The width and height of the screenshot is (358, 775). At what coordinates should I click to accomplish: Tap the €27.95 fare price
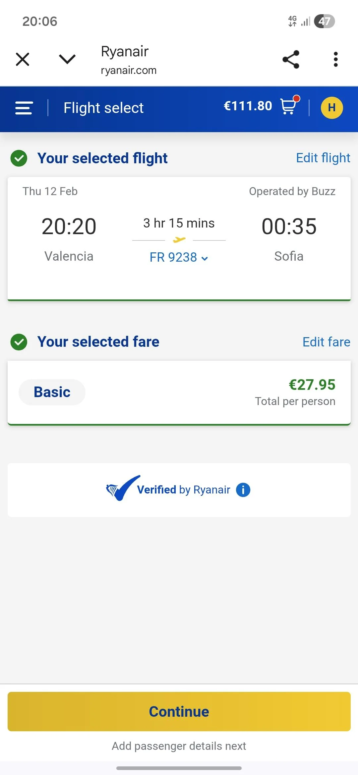312,385
